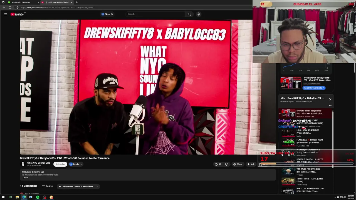Open the YouTube hamburger guide menu
Screen dimensions: 356x200
point(5,14)
